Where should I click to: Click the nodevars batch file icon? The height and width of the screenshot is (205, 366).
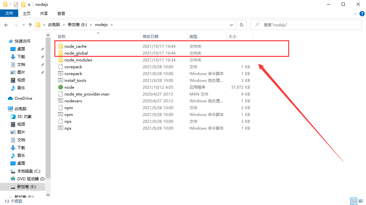pyautogui.click(x=61, y=101)
